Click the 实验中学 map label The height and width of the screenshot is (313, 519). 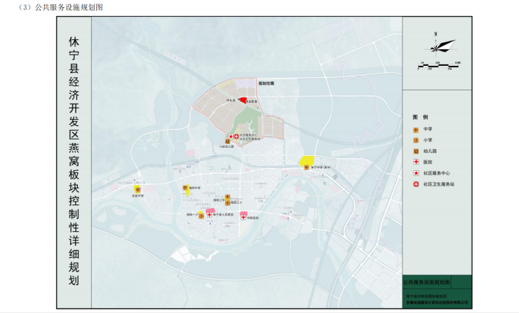[137, 195]
